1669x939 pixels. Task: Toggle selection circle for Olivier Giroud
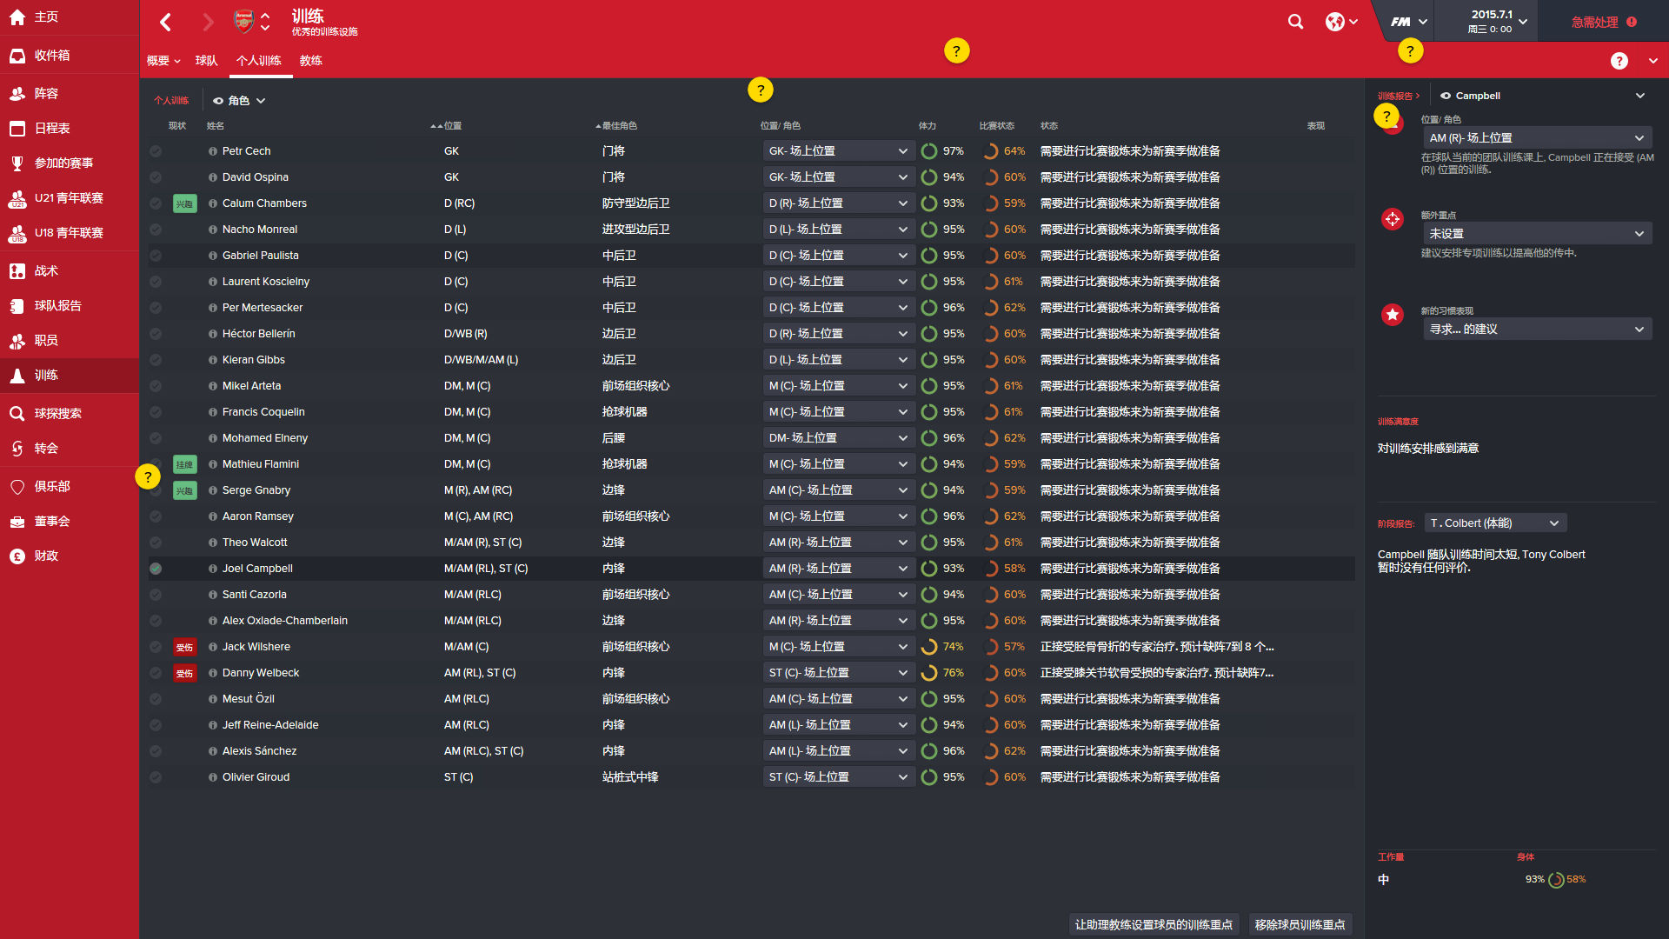coord(156,777)
